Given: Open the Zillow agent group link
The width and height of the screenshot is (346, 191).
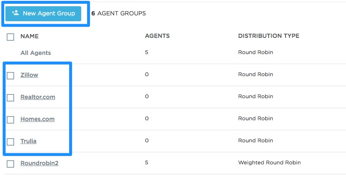Looking at the screenshot, I should pos(29,75).
